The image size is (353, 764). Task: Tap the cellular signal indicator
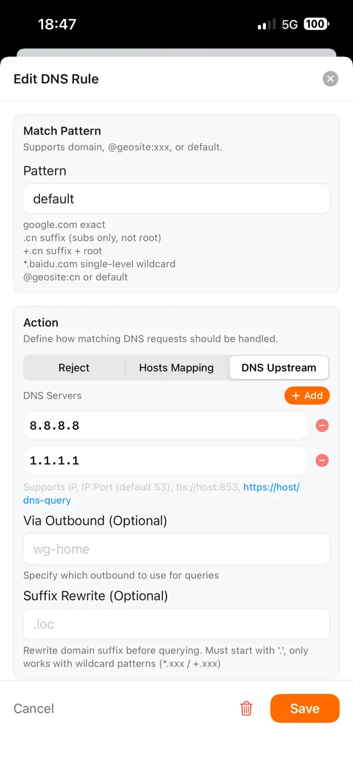266,24
